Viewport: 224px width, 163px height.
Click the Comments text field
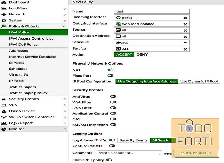pyautogui.click(x=129, y=153)
